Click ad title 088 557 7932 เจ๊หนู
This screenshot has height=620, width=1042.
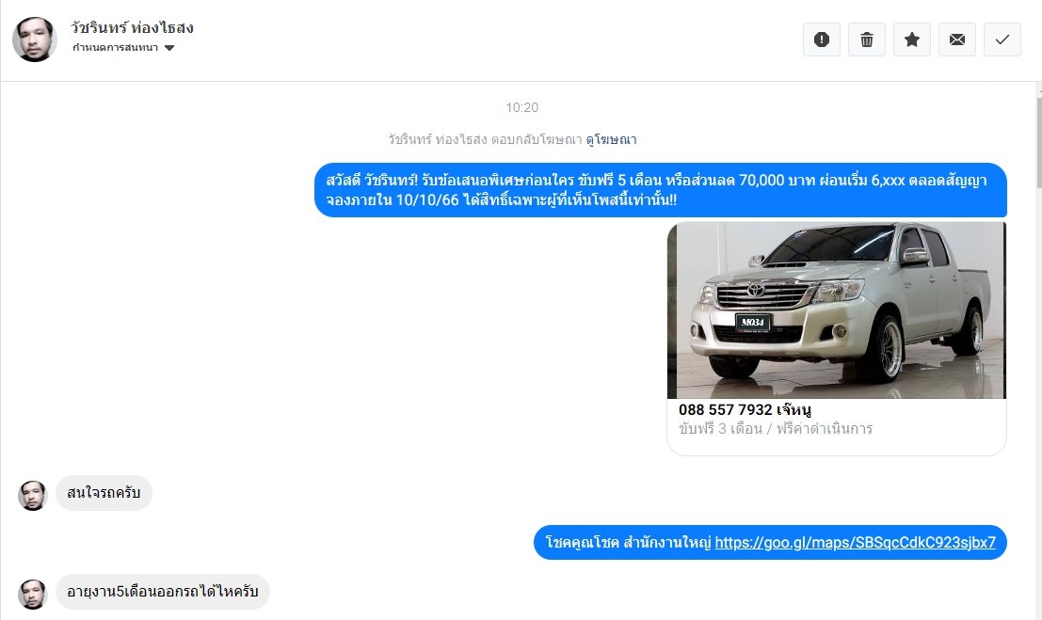(x=745, y=409)
